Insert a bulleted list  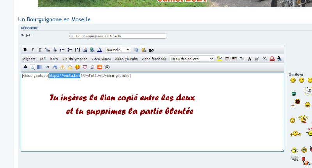(x=62, y=50)
